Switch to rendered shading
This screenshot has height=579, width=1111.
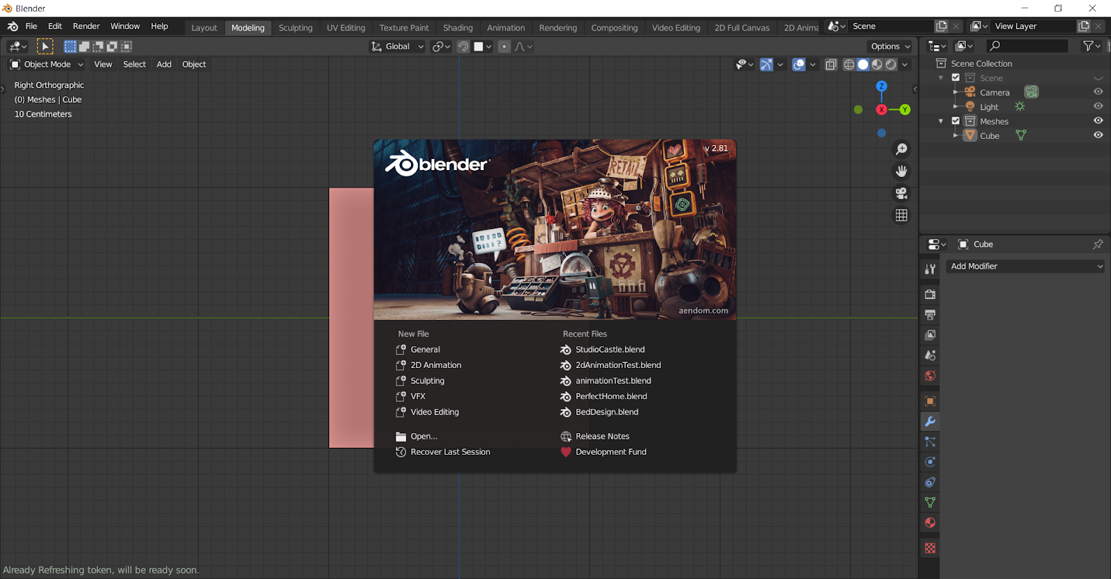891,65
